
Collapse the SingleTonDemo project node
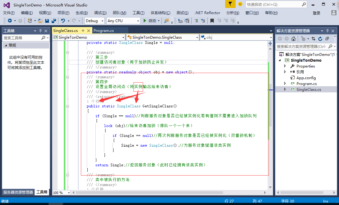click(280, 60)
